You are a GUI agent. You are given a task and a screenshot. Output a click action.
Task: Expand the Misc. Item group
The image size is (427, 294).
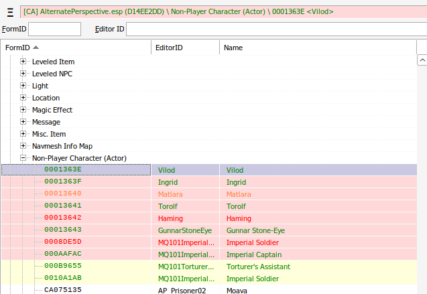click(x=23, y=133)
